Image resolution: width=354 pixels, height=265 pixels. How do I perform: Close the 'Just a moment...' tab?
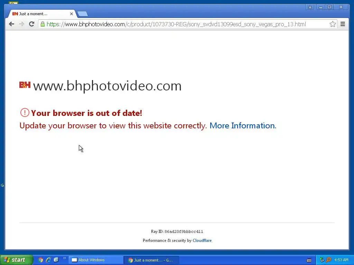coord(72,14)
